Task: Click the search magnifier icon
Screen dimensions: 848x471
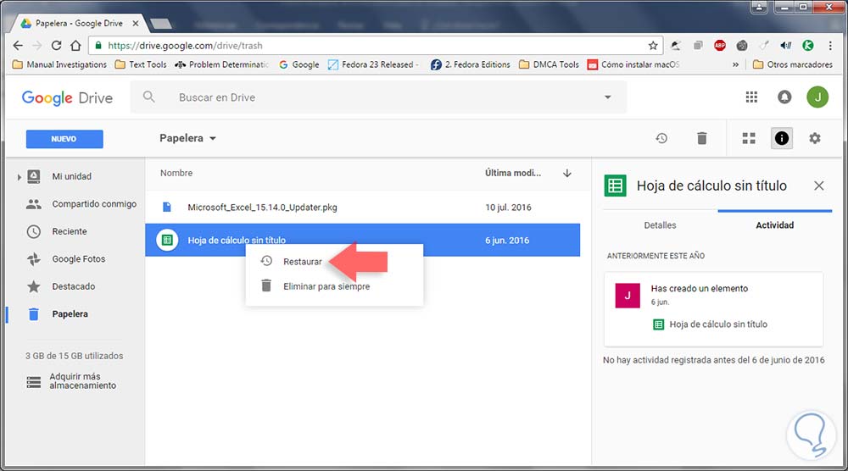Action: coord(148,97)
